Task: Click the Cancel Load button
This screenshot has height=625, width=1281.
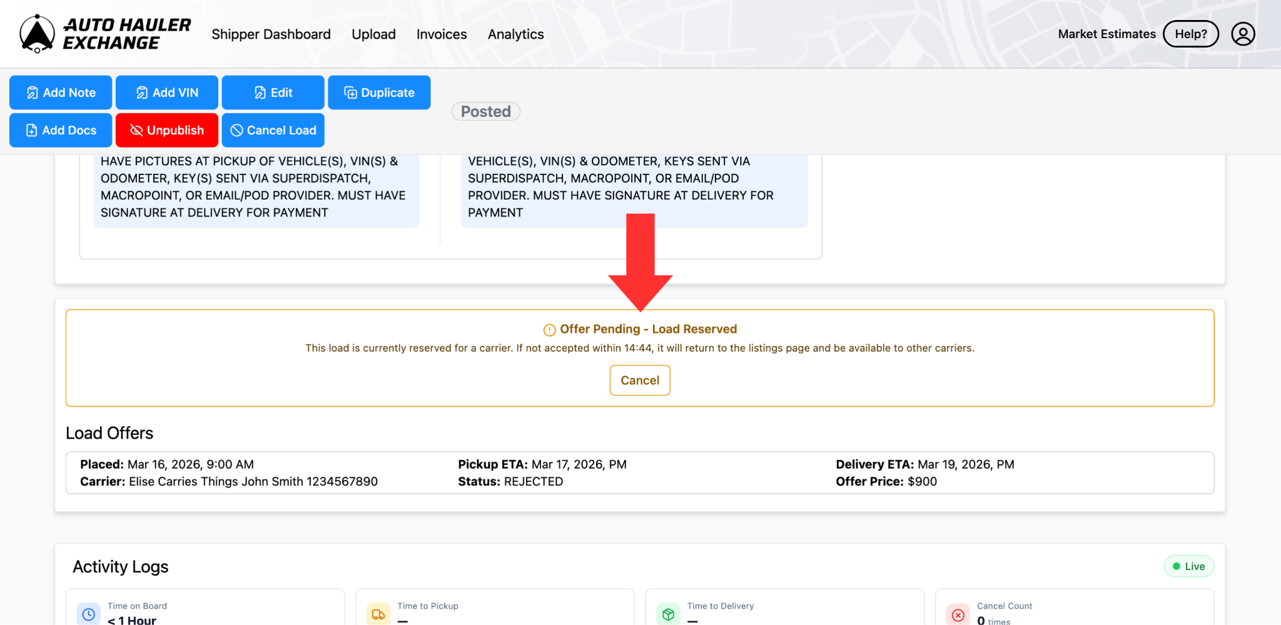Action: (x=273, y=130)
